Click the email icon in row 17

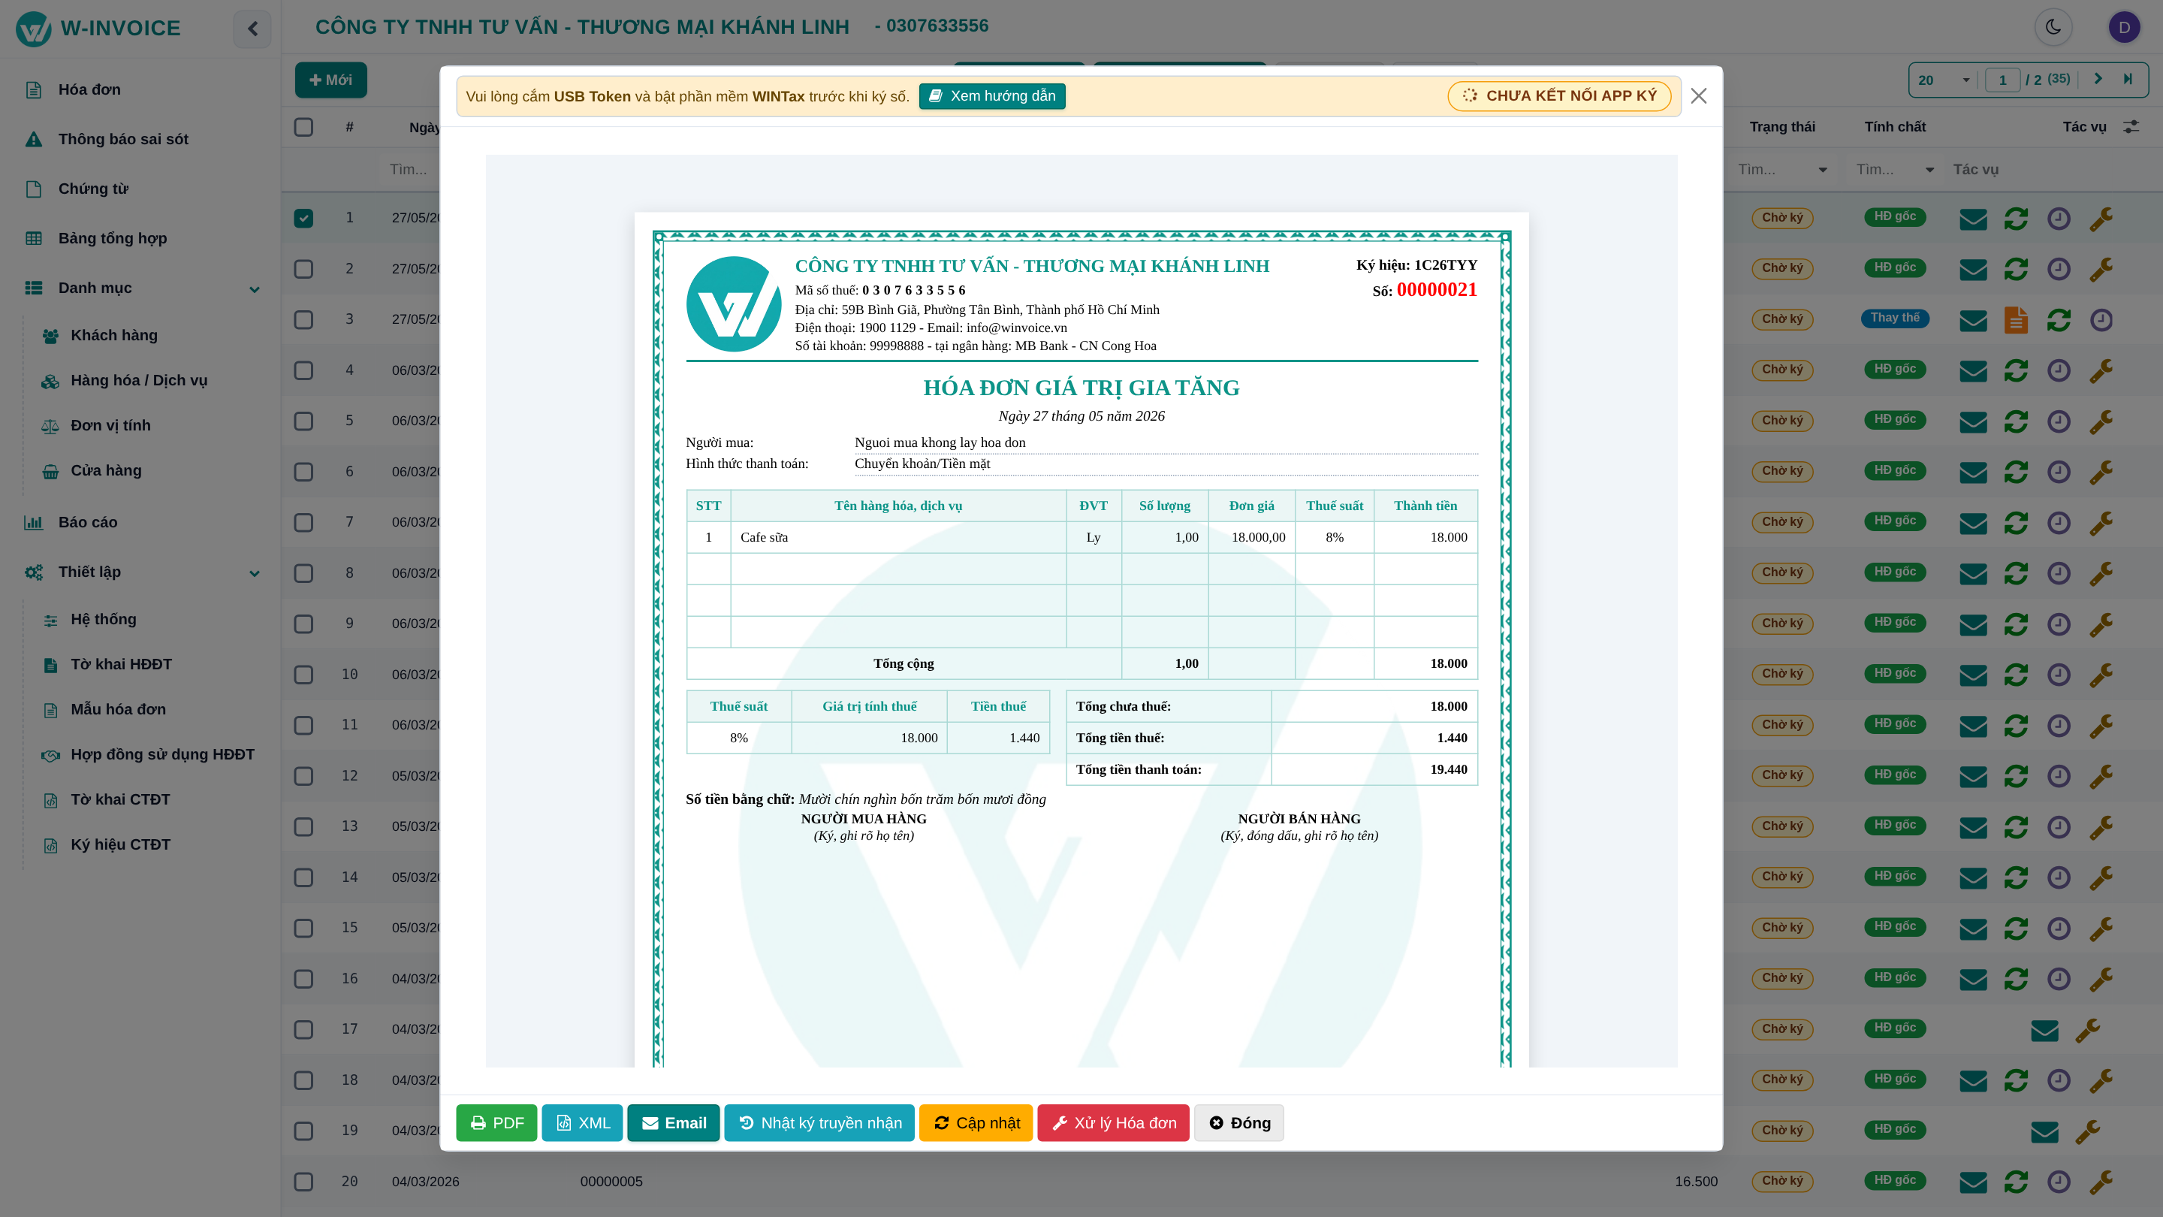[2044, 1030]
